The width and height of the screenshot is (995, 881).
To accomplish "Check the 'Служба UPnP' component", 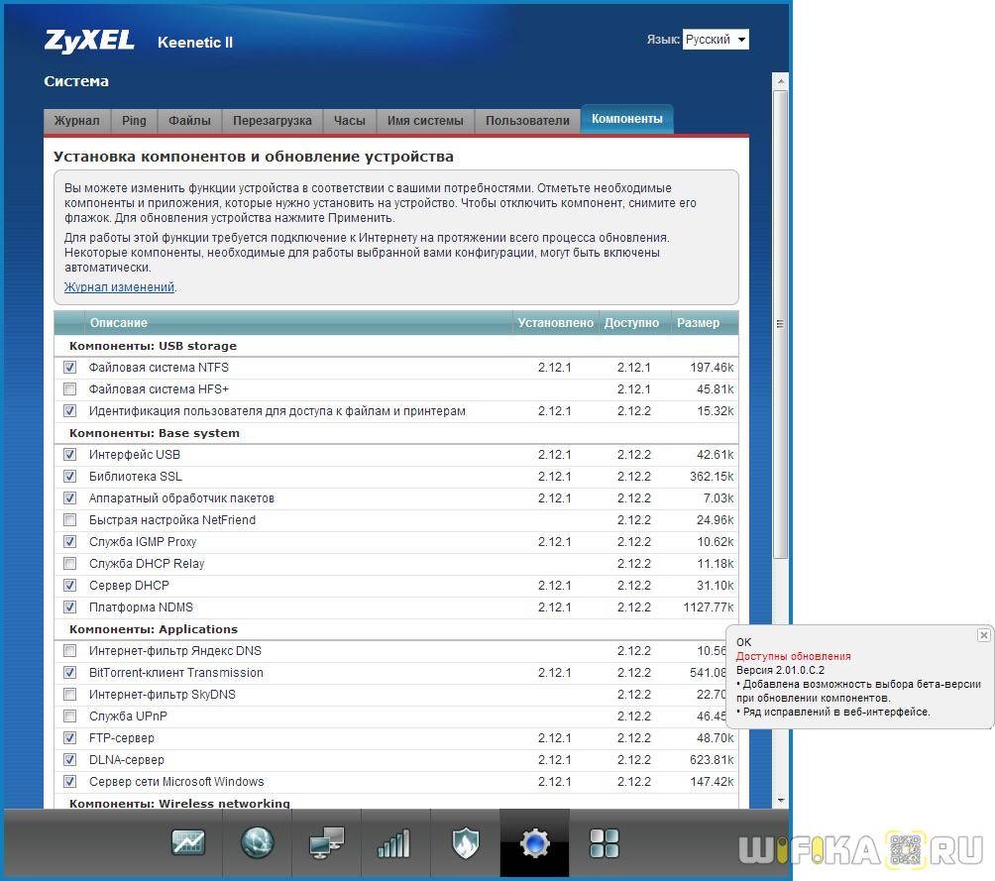I will point(69,716).
